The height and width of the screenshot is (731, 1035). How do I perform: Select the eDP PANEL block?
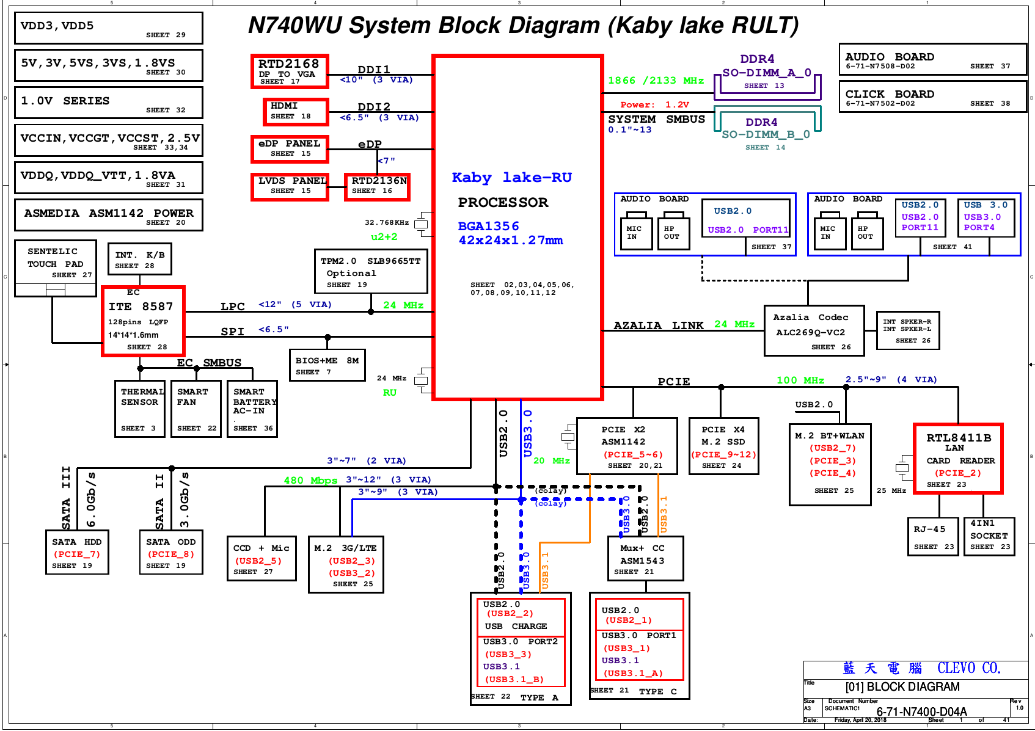[290, 149]
